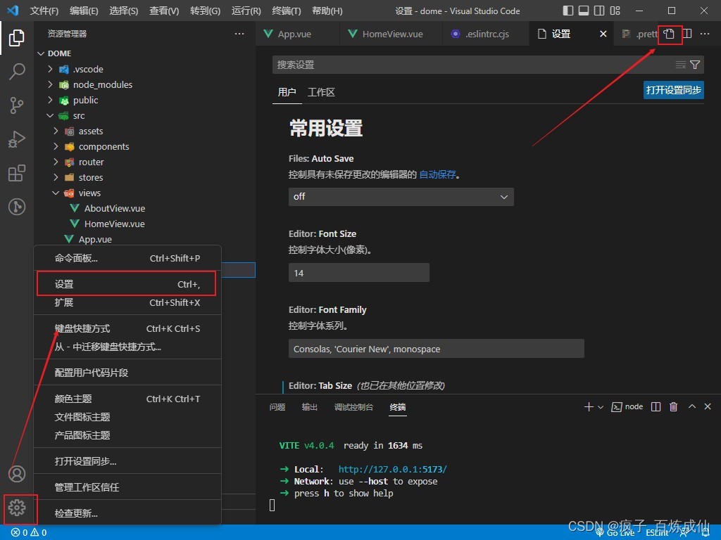Image resolution: width=721 pixels, height=540 pixels.
Task: Select 设置 in the gear menu
Action: click(x=127, y=284)
